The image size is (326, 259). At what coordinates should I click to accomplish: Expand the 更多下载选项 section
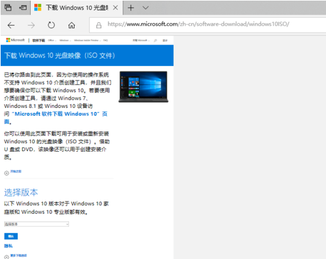coord(15,256)
